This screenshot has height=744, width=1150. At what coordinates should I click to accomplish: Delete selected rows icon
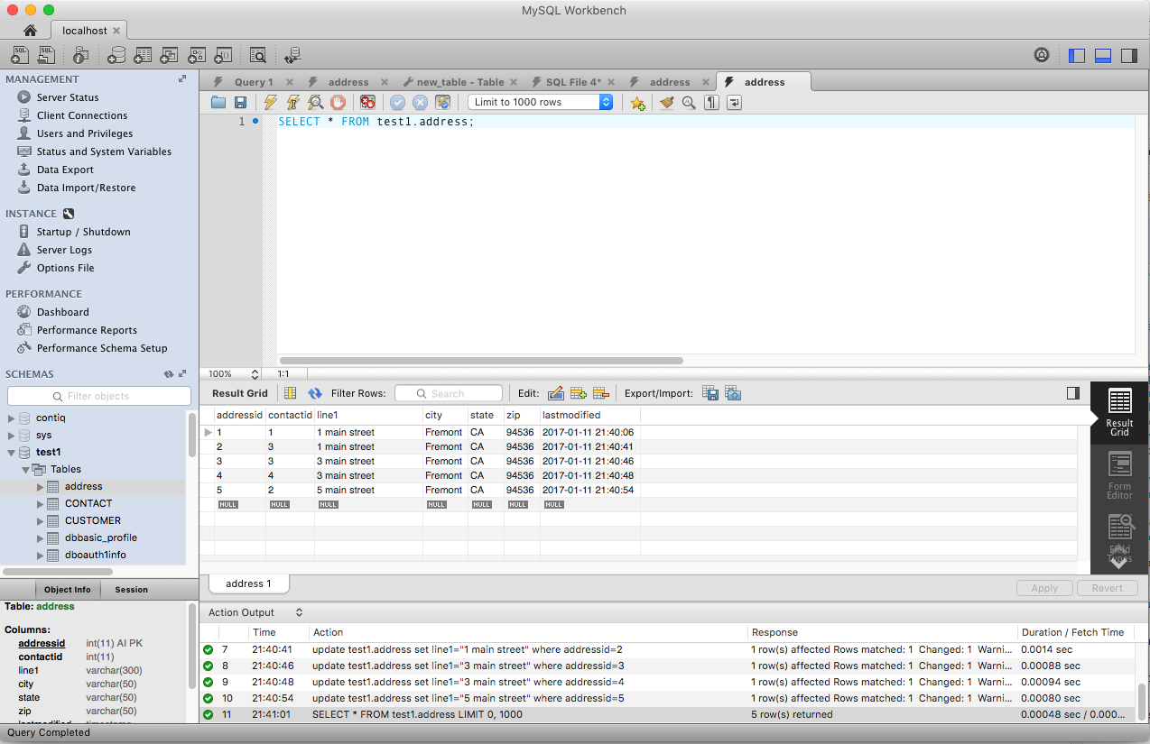(x=601, y=393)
